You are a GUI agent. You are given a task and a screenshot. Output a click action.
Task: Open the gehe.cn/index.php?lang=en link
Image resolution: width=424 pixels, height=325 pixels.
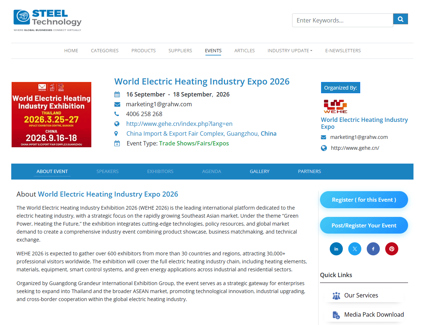[x=179, y=124]
